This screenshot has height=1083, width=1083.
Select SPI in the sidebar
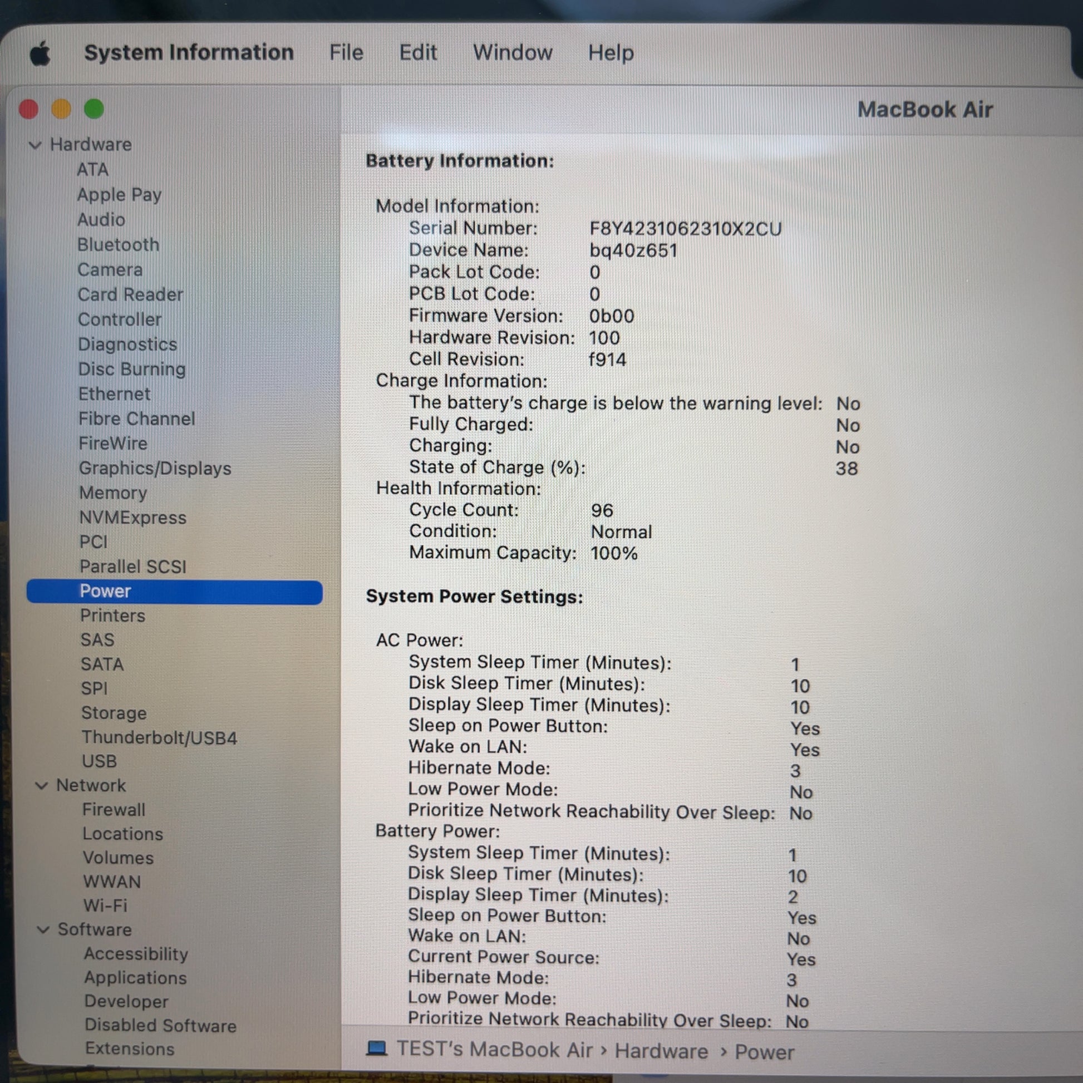tap(94, 689)
